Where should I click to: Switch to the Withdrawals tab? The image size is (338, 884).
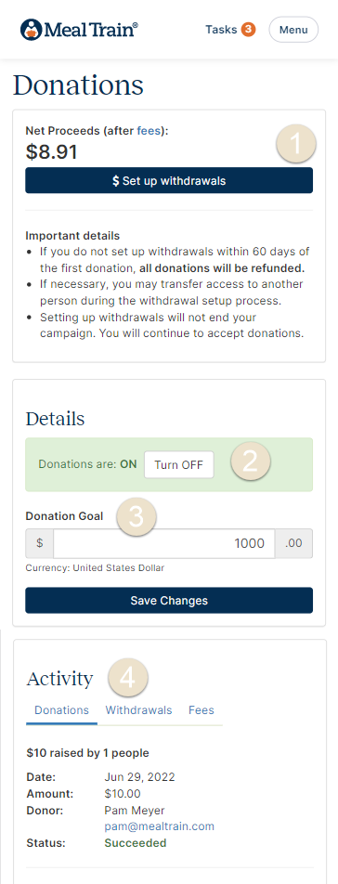click(138, 710)
